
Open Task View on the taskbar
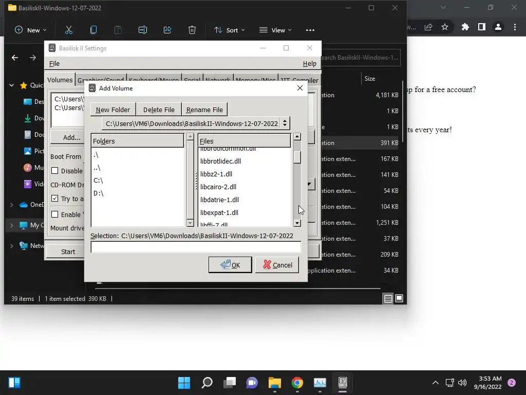[230, 383]
